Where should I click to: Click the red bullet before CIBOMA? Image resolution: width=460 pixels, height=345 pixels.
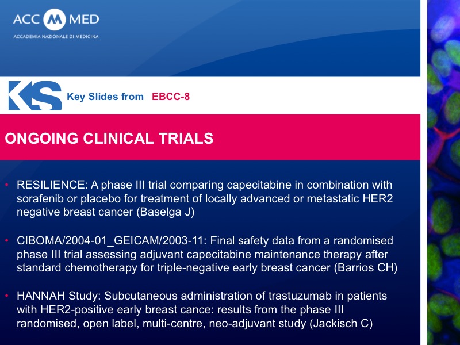coord(7,240)
